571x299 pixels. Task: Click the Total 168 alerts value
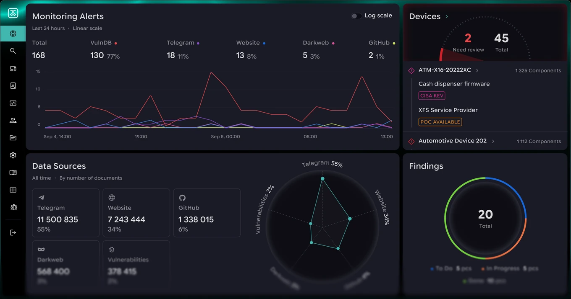(39, 55)
